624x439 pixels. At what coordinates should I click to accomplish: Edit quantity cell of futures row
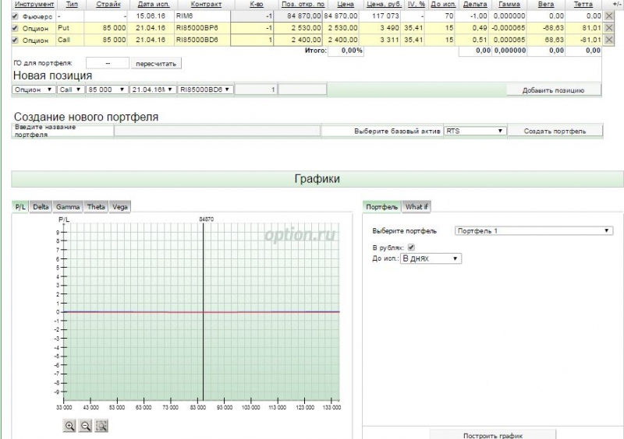tap(251, 16)
